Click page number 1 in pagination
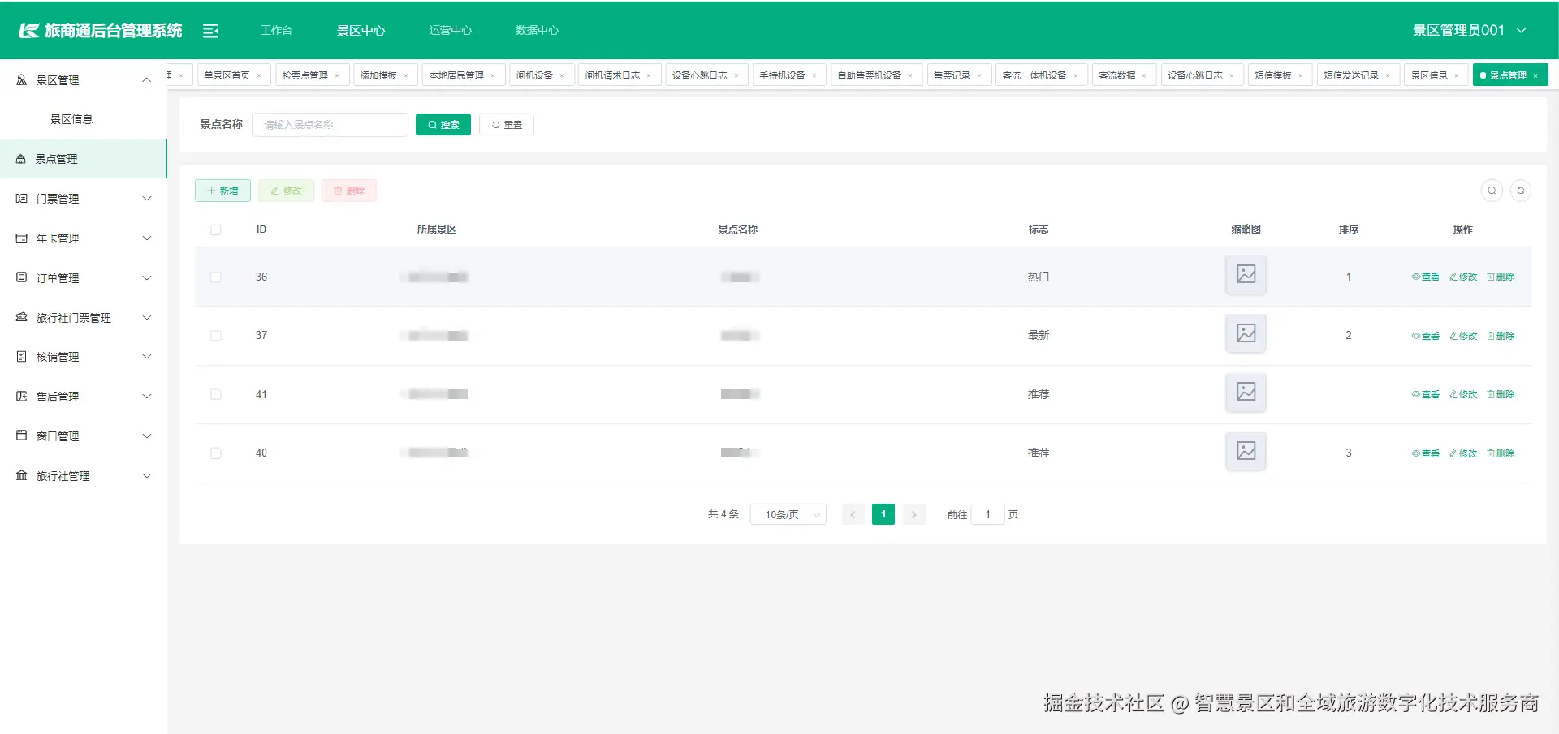This screenshot has height=734, width=1559. (x=883, y=514)
